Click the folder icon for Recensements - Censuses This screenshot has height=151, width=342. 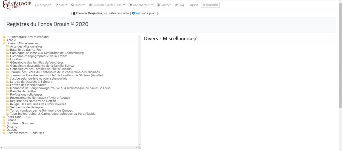[x=4, y=133]
